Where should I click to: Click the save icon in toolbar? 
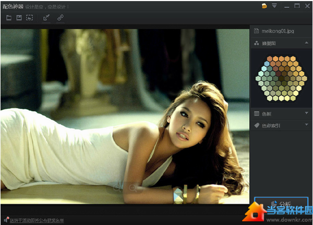coord(19,18)
